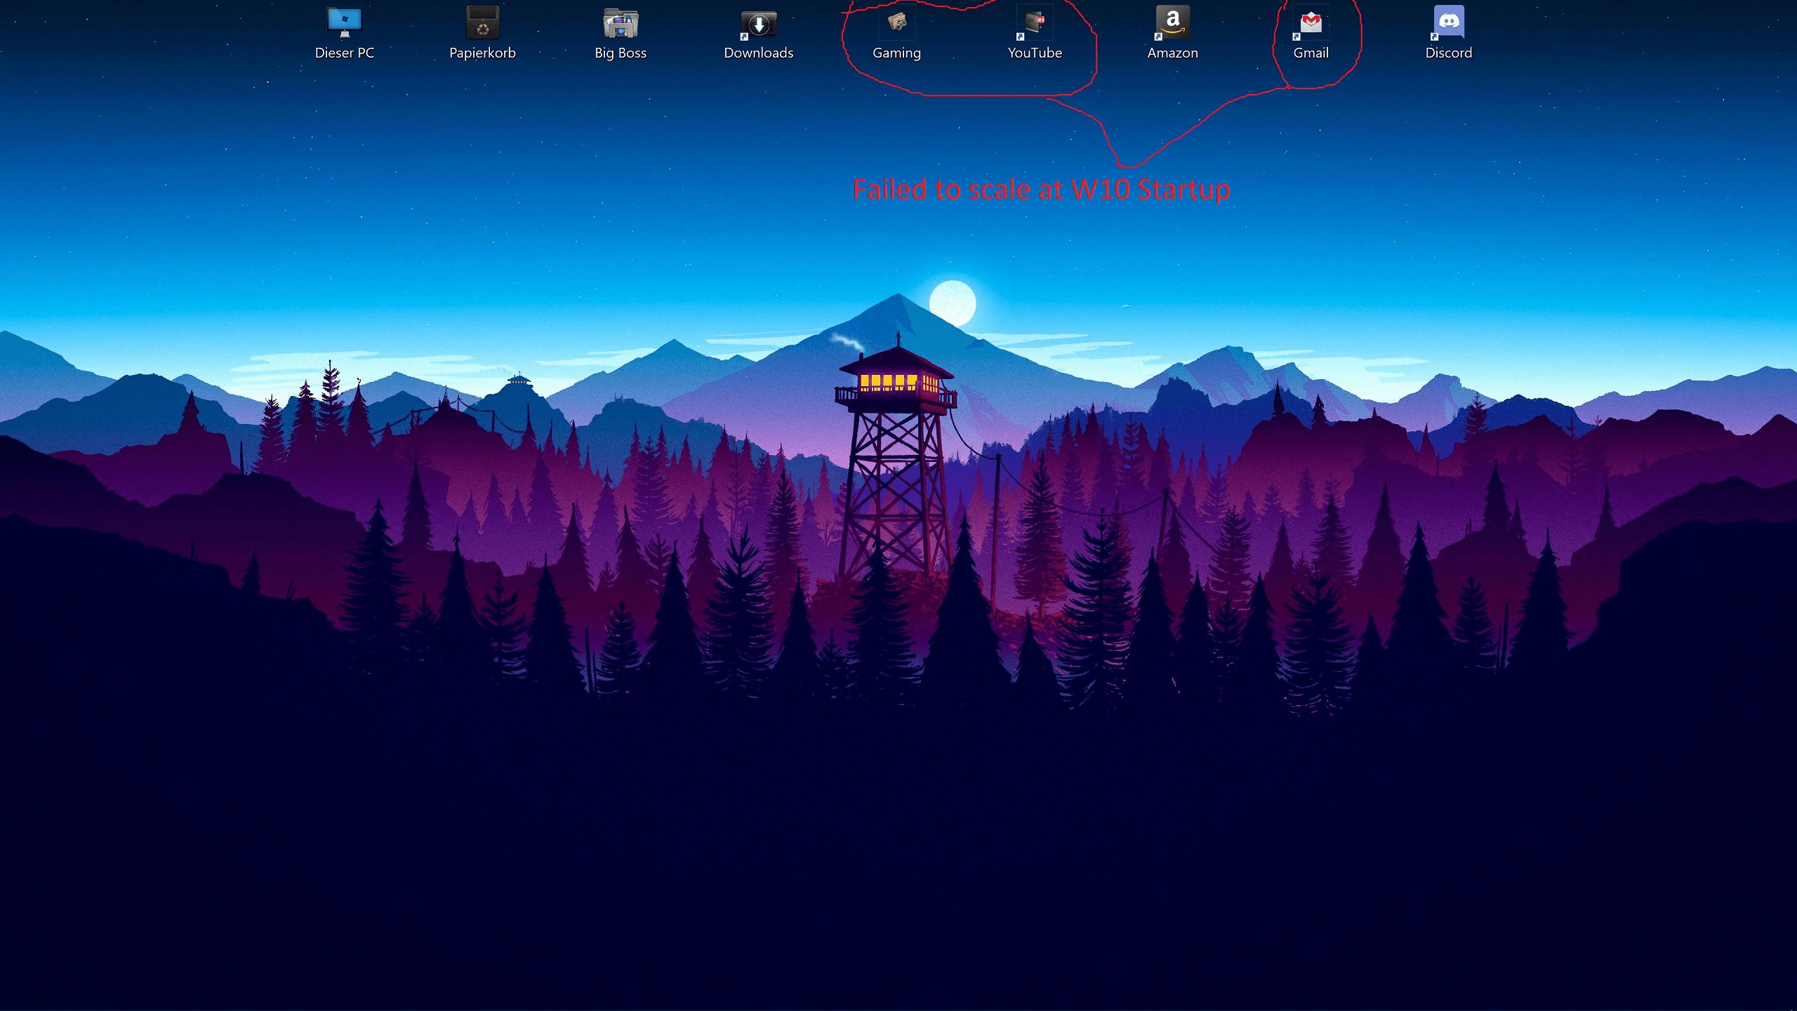1797x1011 pixels.
Task: Click the "Amazon" label text
Action: coord(1172,53)
